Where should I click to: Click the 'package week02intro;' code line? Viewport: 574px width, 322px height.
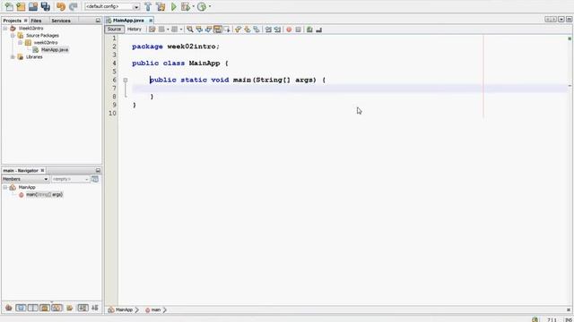(x=176, y=47)
